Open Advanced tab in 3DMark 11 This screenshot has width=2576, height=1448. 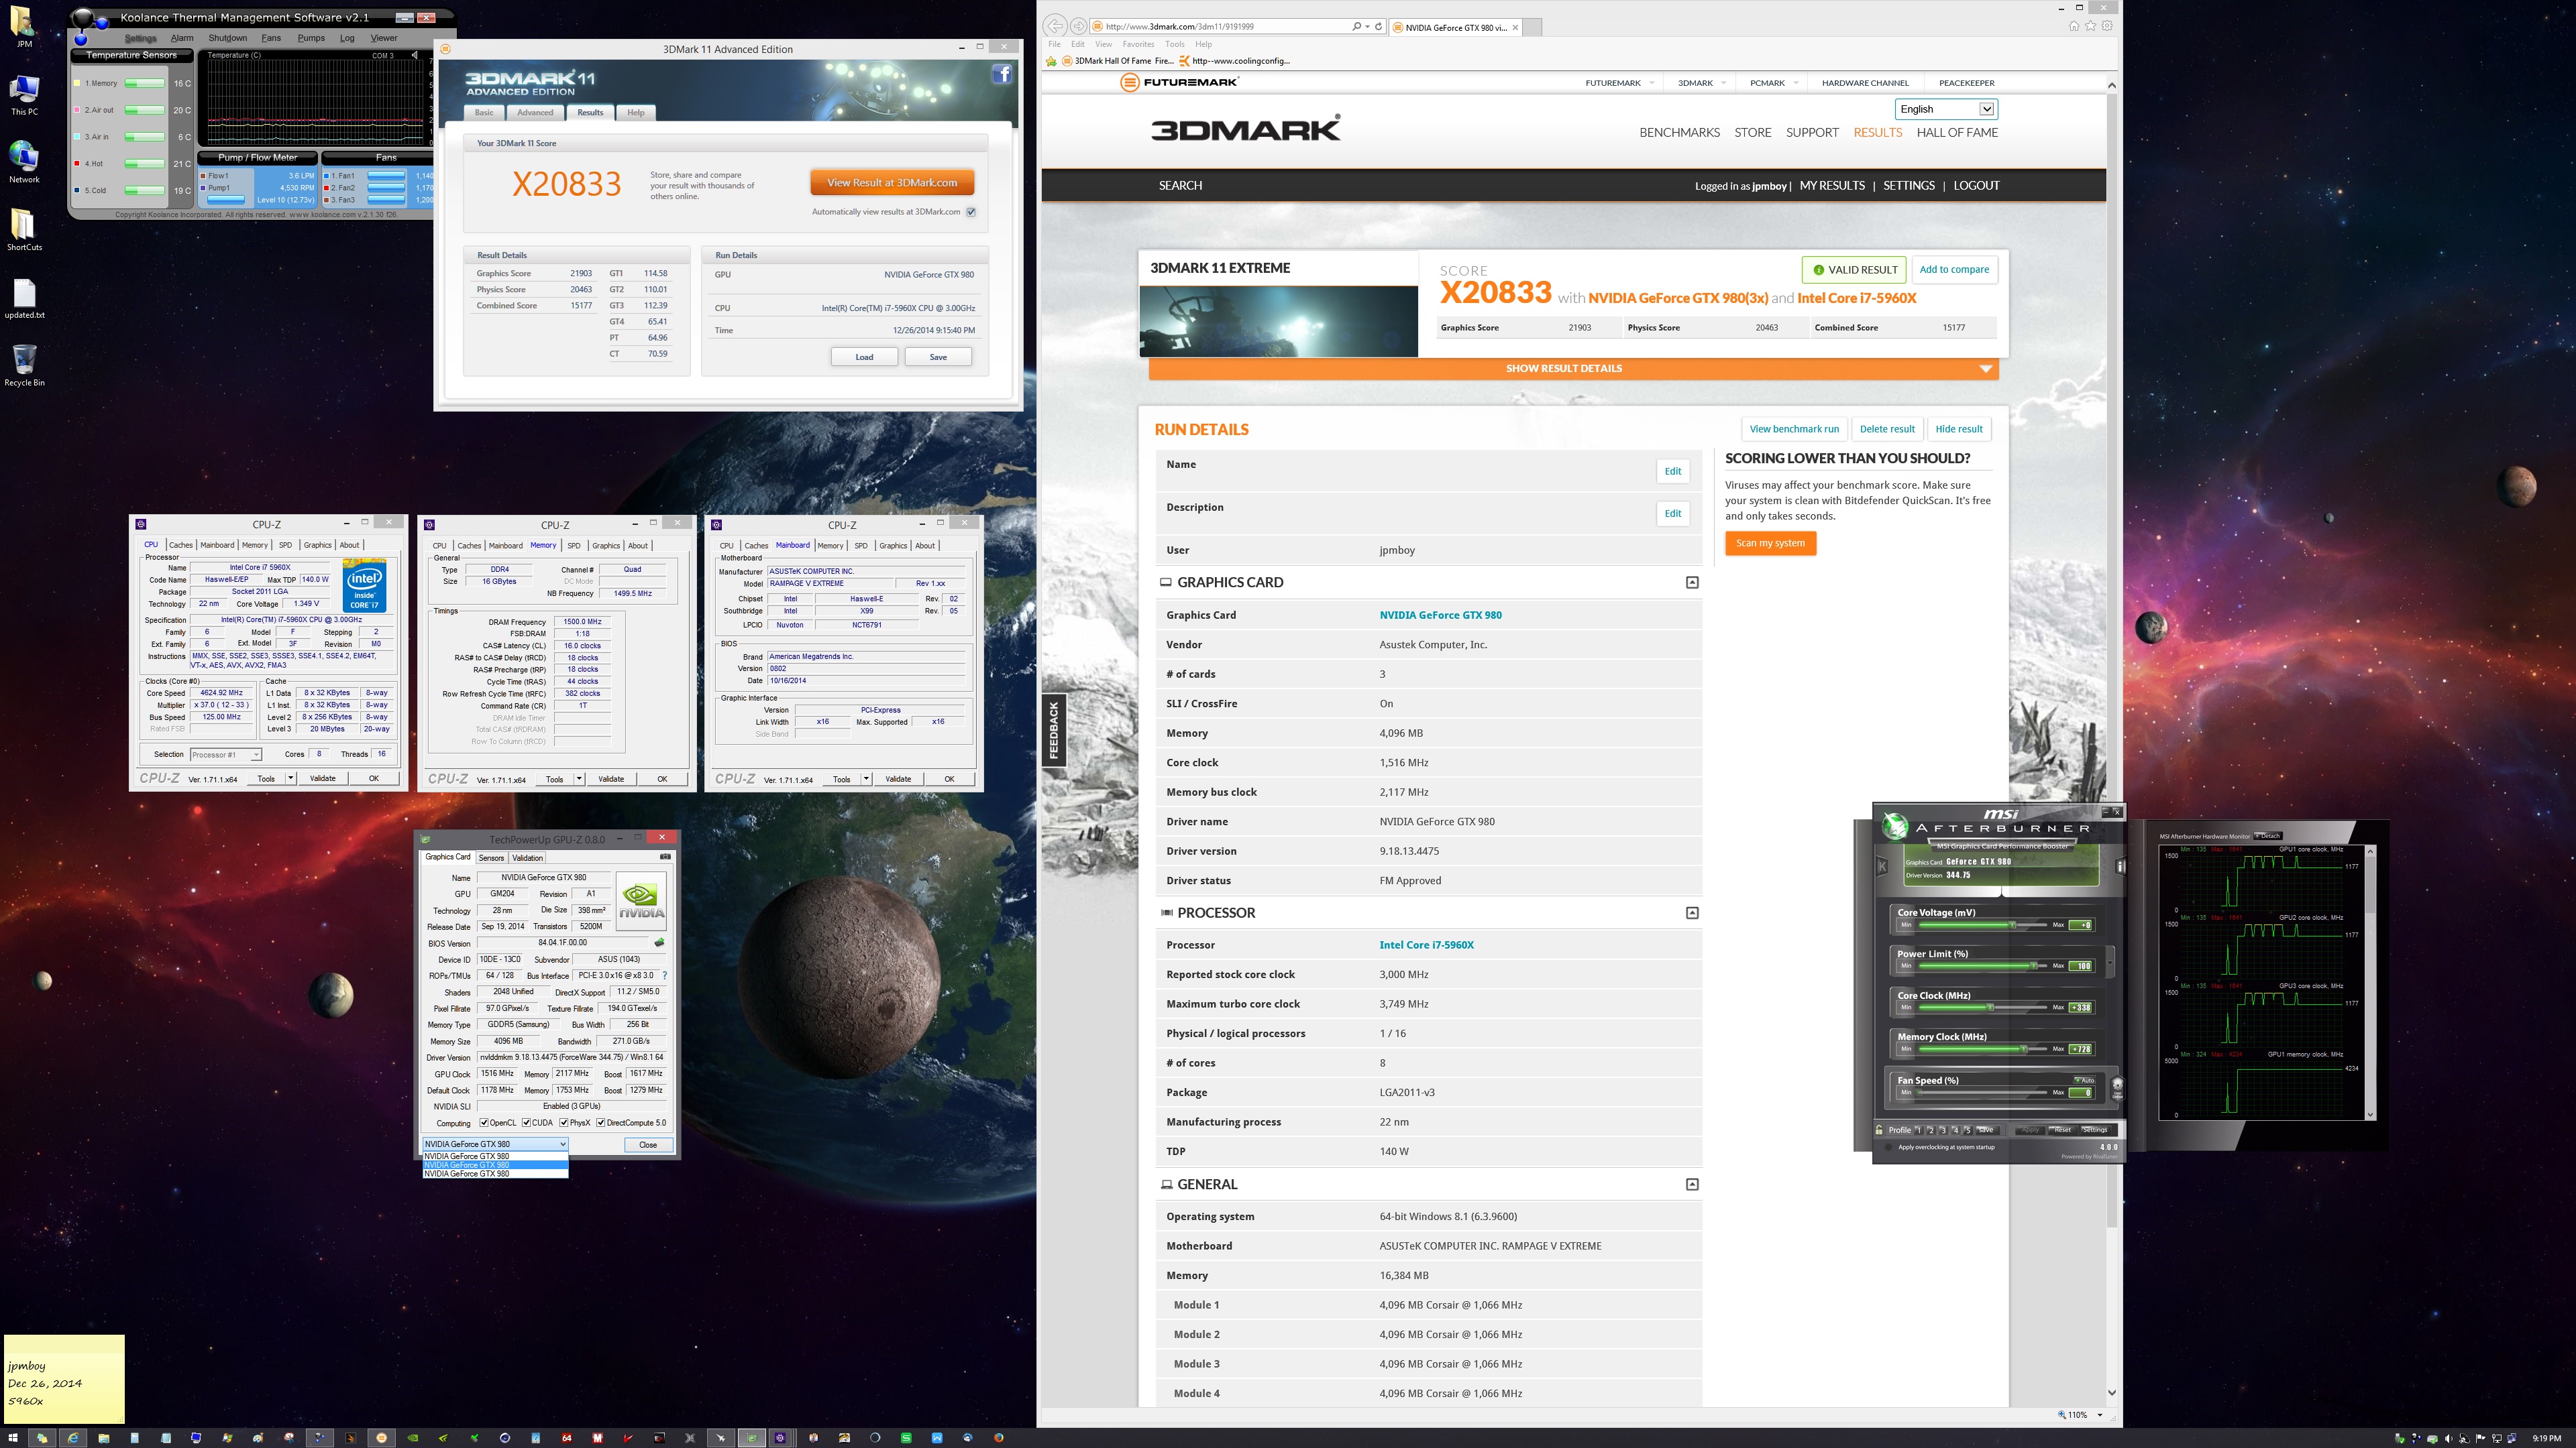tap(535, 112)
